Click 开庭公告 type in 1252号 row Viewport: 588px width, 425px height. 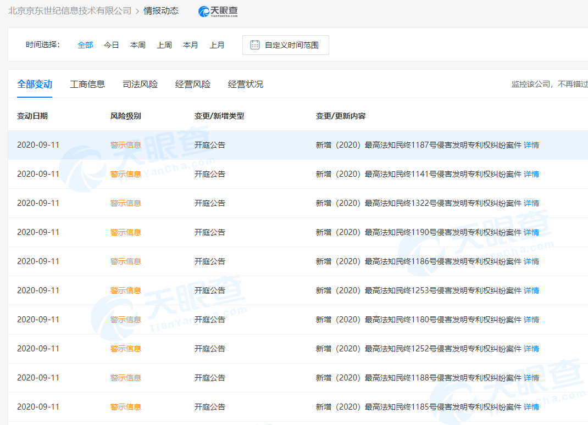[x=209, y=349]
